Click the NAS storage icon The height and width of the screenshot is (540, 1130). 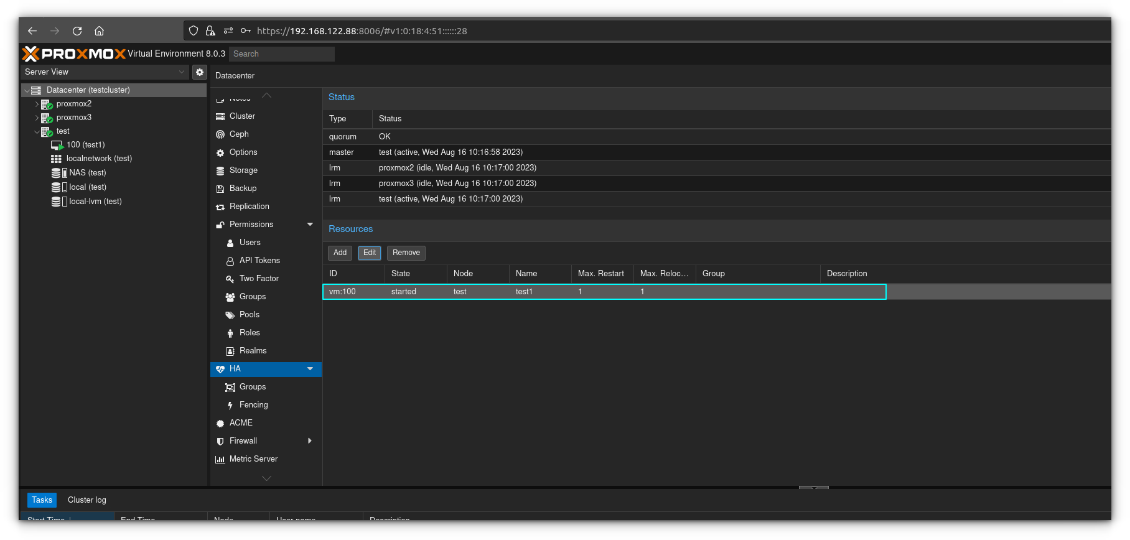[x=59, y=173]
